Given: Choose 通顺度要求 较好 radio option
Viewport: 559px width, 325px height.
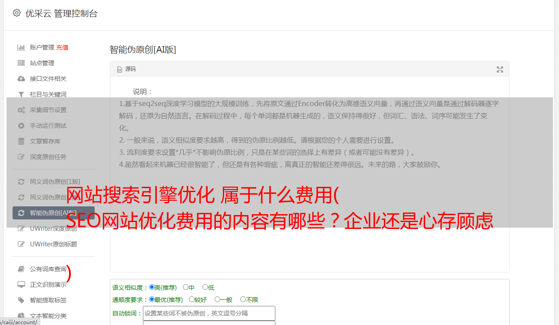Looking at the screenshot, I should point(192,299).
